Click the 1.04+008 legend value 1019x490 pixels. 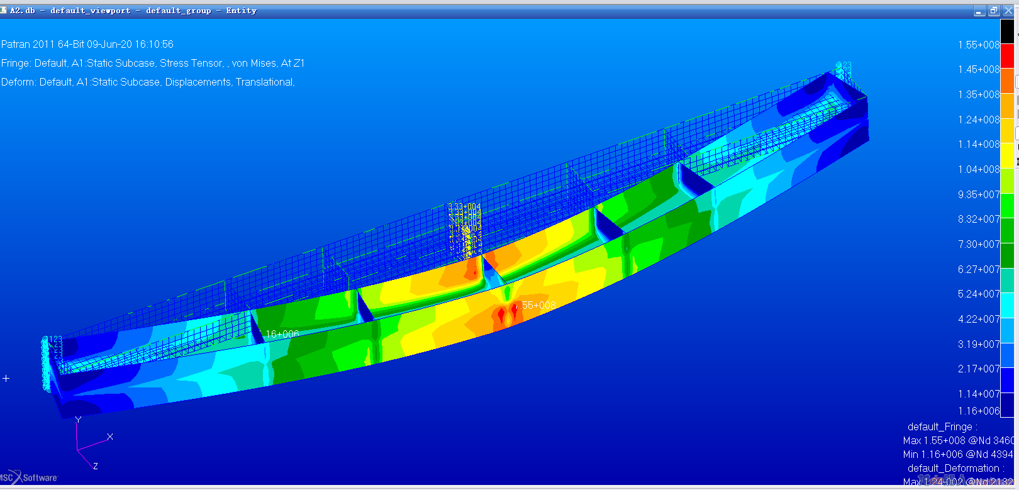click(979, 169)
